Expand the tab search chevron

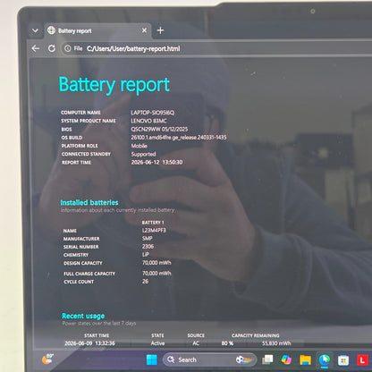pos(35,30)
